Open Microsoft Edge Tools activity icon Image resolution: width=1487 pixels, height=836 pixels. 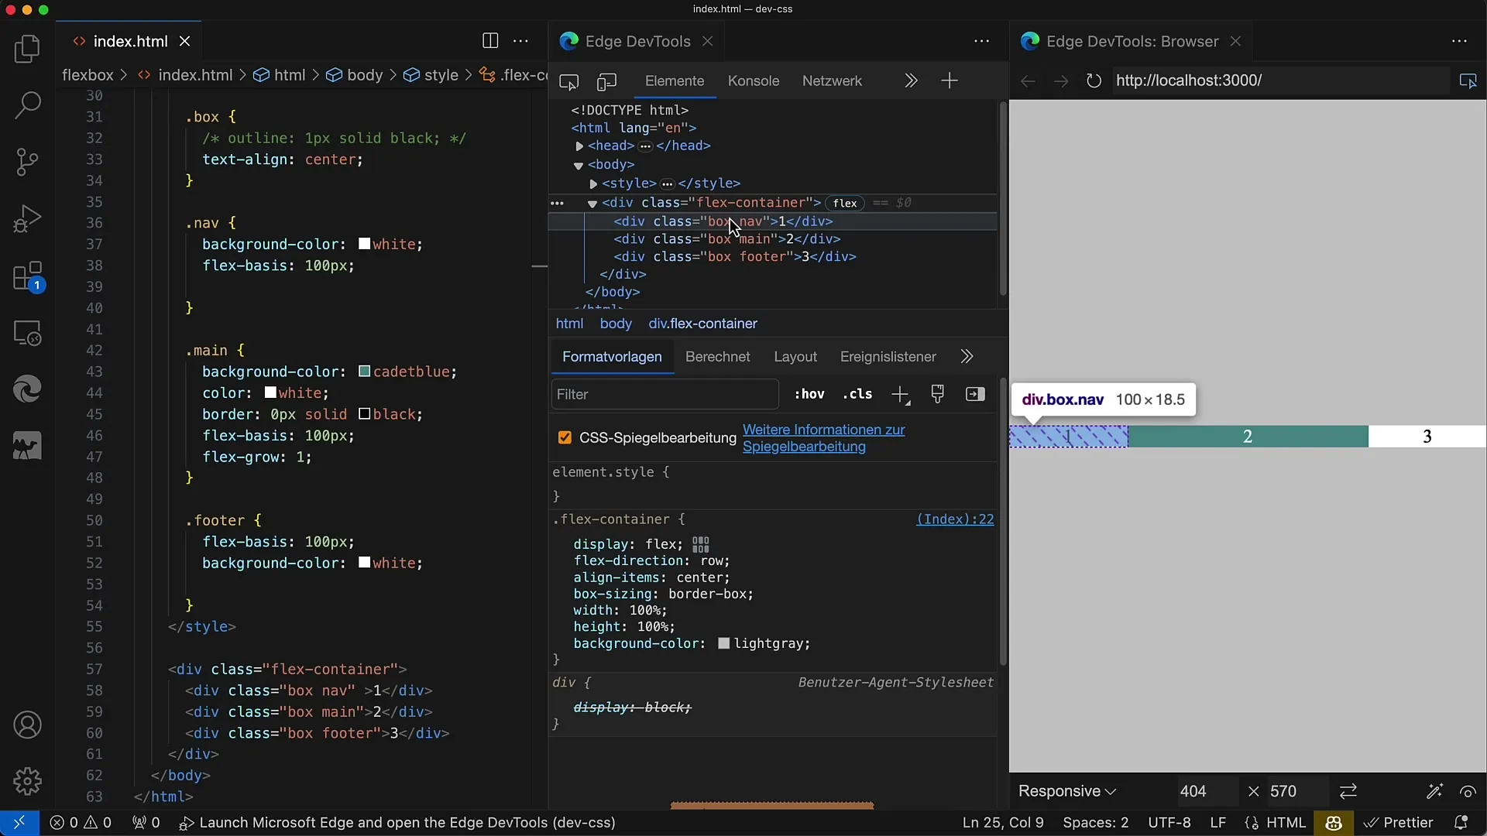pos(27,389)
